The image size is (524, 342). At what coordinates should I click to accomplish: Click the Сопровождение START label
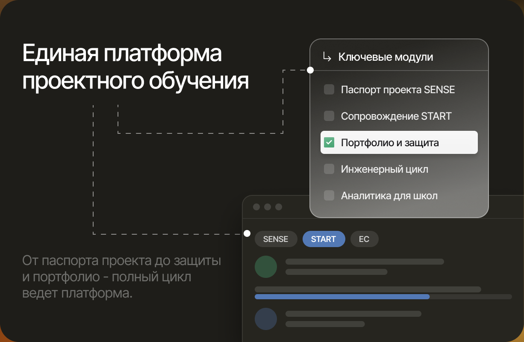tap(396, 116)
